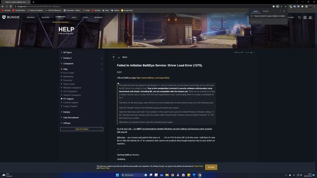Open a new browser tab with plus icon

point(33,2)
